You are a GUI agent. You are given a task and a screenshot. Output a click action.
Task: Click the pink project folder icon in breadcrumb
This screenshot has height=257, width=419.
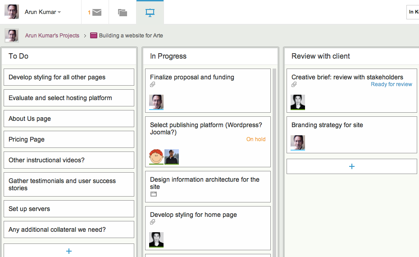[x=94, y=36]
